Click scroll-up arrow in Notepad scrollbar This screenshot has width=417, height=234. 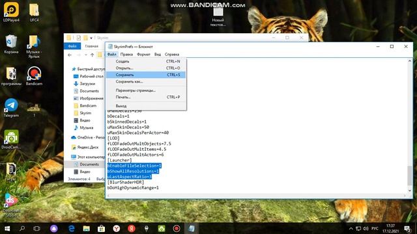click(410, 61)
